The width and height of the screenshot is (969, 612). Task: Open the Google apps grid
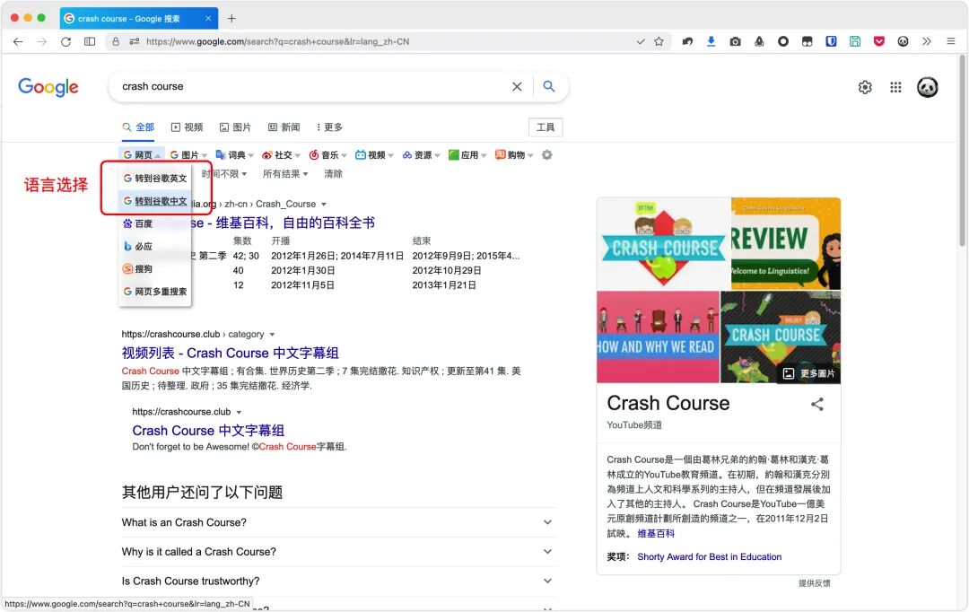[x=895, y=87]
